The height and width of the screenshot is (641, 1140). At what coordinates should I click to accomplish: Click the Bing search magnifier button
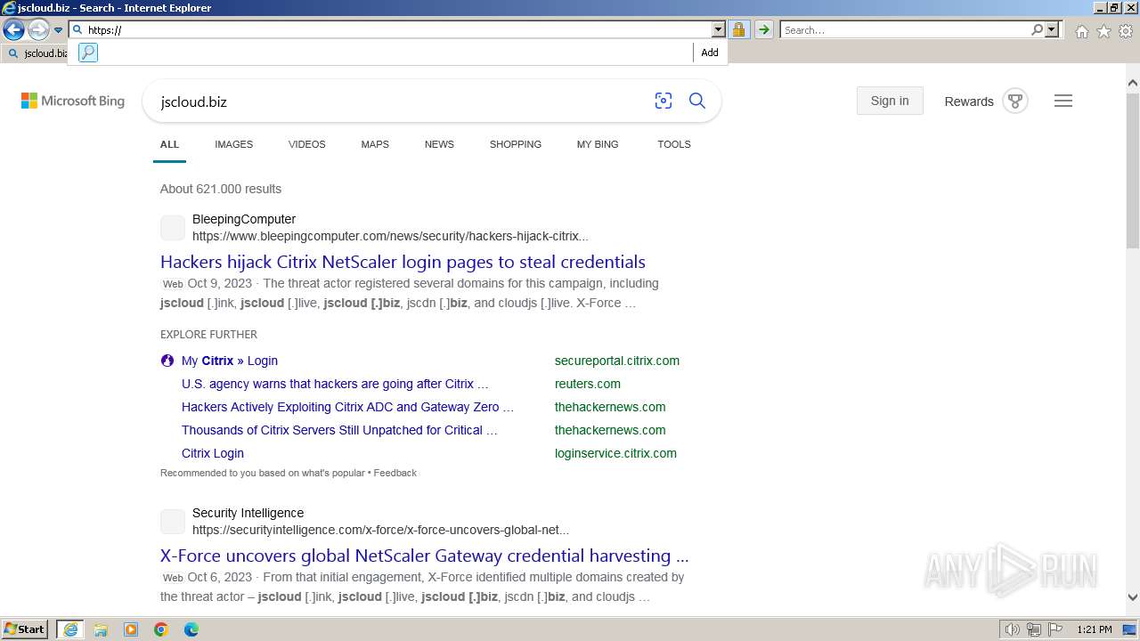pos(697,101)
